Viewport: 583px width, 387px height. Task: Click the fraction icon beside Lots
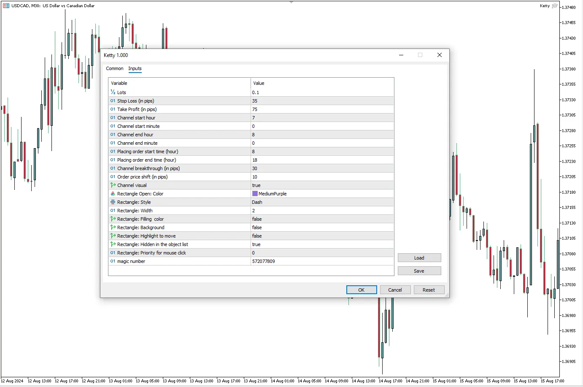(x=113, y=92)
